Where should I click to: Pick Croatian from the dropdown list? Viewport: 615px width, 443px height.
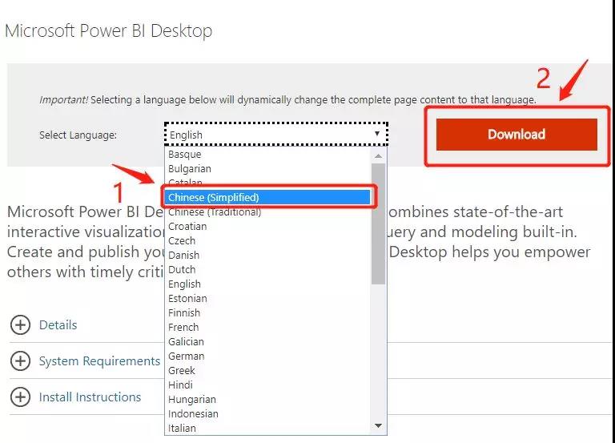click(268, 227)
